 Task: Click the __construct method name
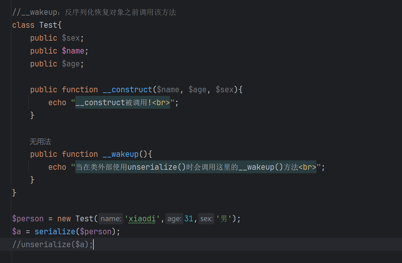(127, 90)
